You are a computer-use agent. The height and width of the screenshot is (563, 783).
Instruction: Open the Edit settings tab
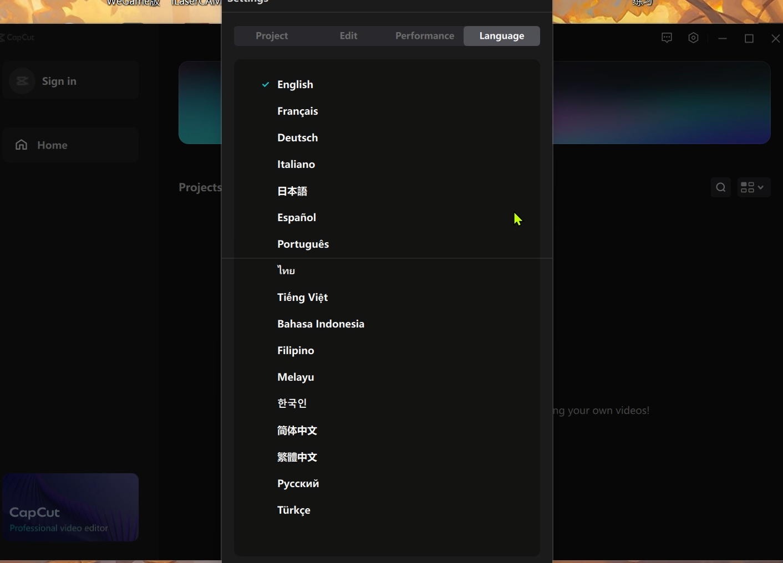(x=348, y=36)
